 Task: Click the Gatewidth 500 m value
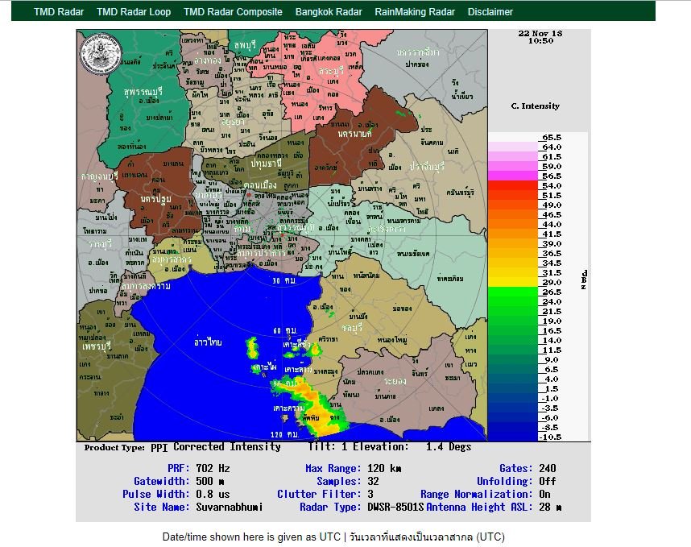(209, 481)
